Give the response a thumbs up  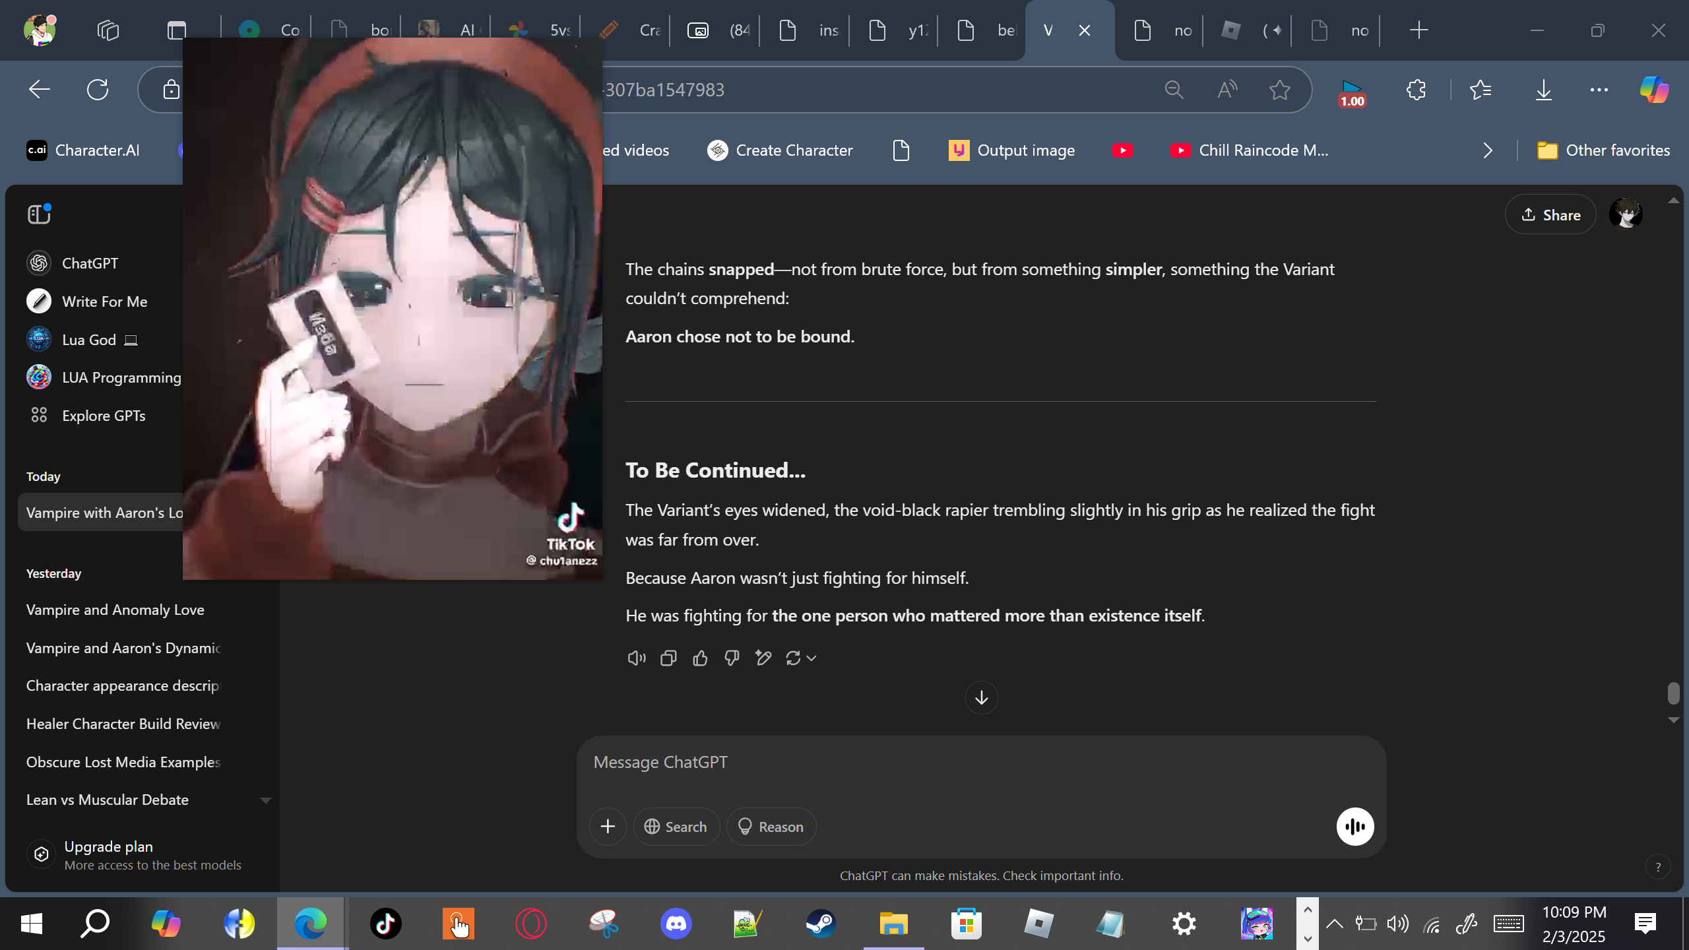point(700,658)
